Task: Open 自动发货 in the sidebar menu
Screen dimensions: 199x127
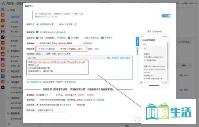Action: (x=15, y=17)
